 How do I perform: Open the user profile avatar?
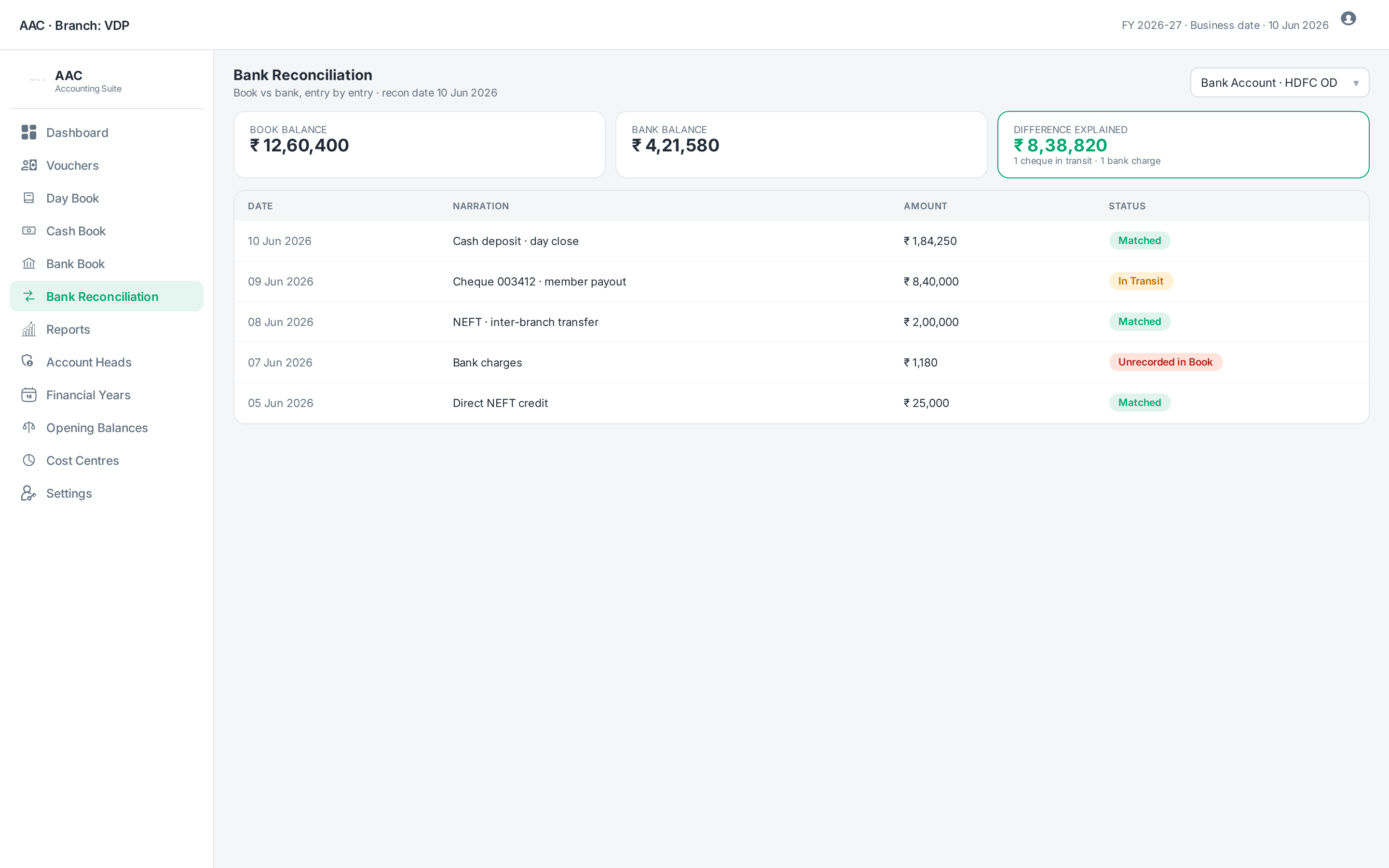pos(1348,19)
